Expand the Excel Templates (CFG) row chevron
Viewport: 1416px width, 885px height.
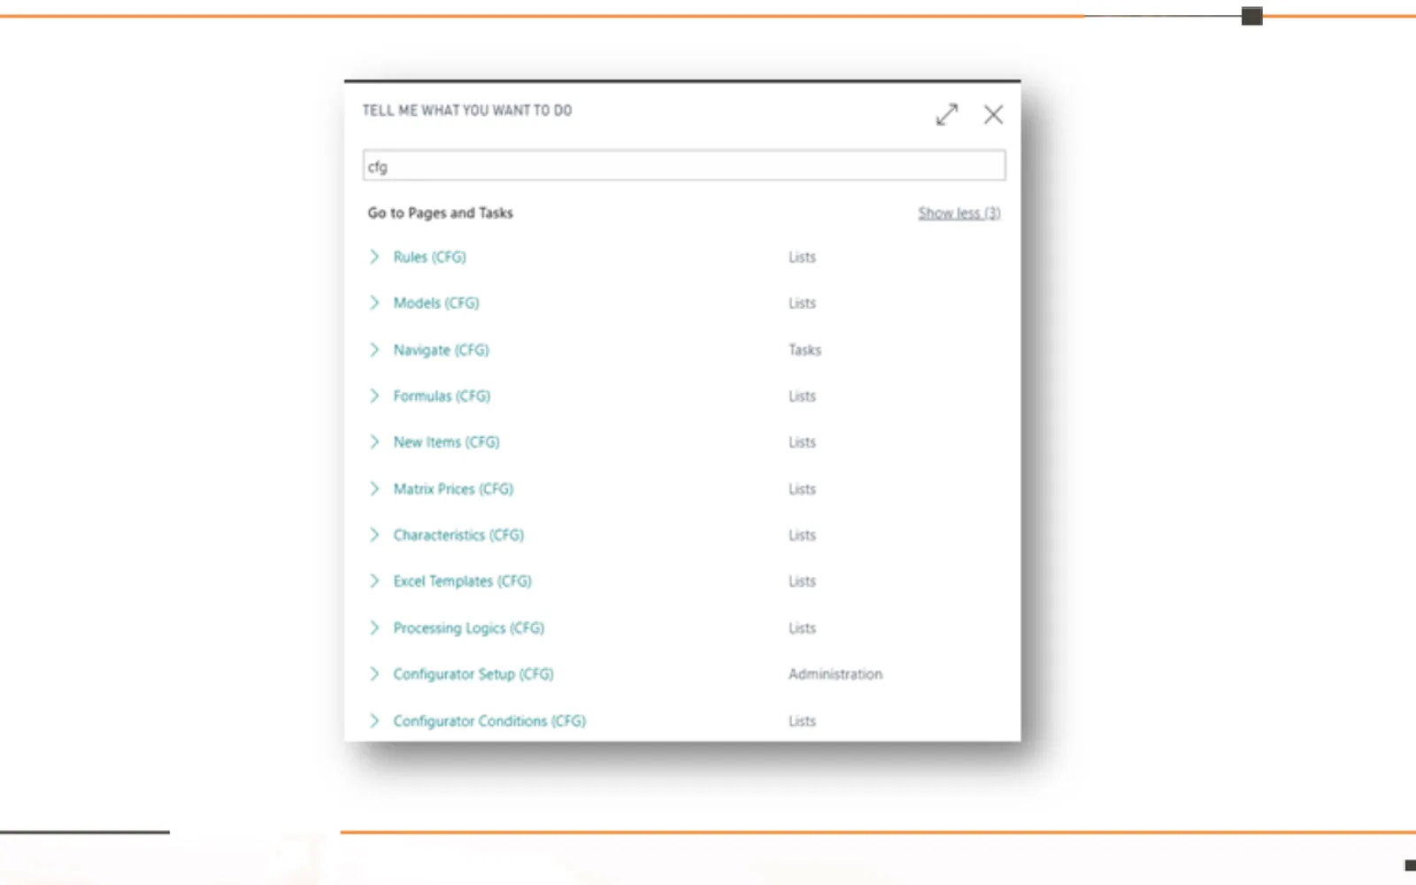click(374, 581)
